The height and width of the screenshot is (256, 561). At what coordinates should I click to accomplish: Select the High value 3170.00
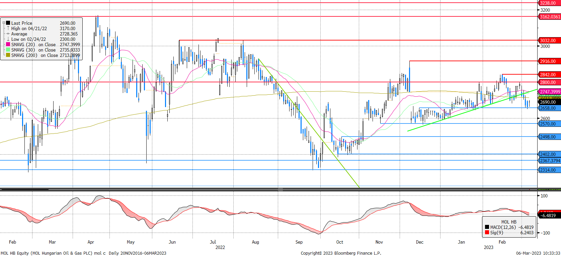tap(68, 28)
